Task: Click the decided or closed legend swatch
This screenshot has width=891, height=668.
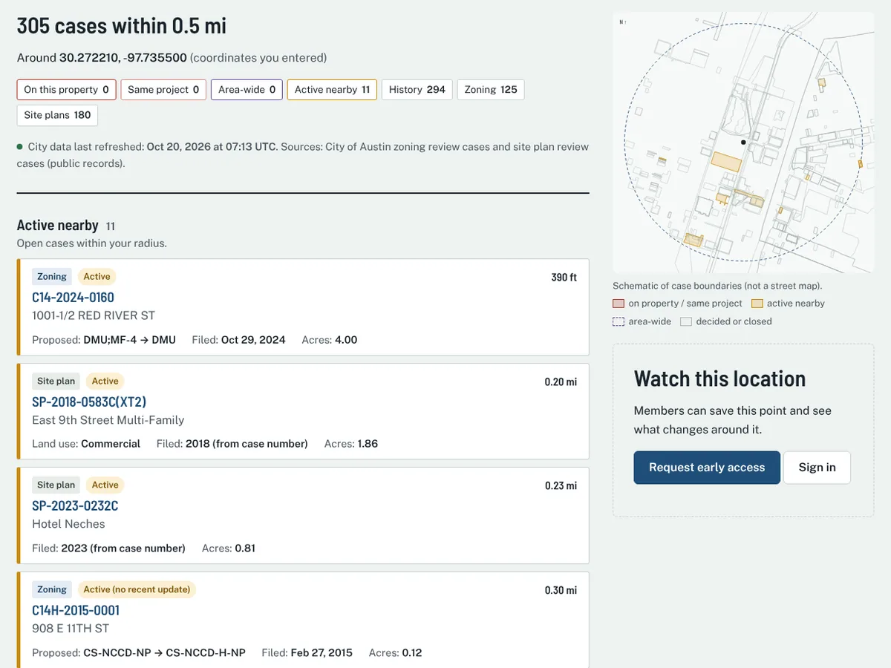Action: 686,322
